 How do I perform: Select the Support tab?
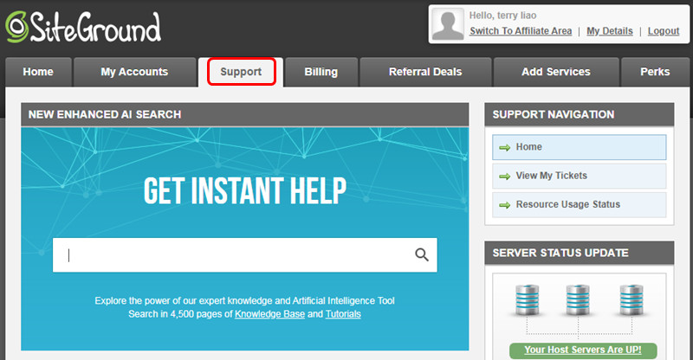tap(241, 72)
